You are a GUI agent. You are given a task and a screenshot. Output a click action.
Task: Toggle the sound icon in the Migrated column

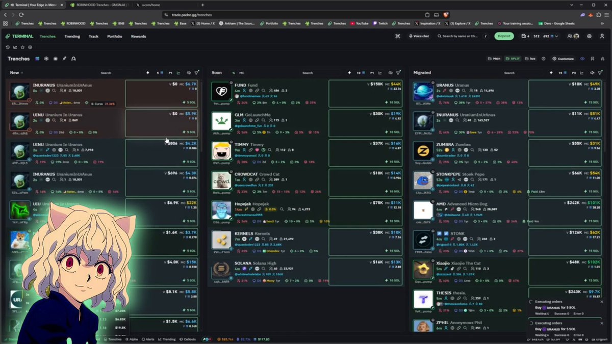(x=592, y=73)
